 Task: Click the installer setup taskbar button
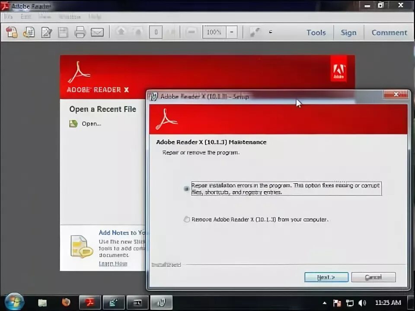point(161,302)
